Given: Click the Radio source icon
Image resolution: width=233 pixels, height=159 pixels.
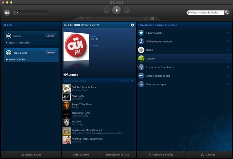Looking at the screenshot, I should click(x=141, y=50).
